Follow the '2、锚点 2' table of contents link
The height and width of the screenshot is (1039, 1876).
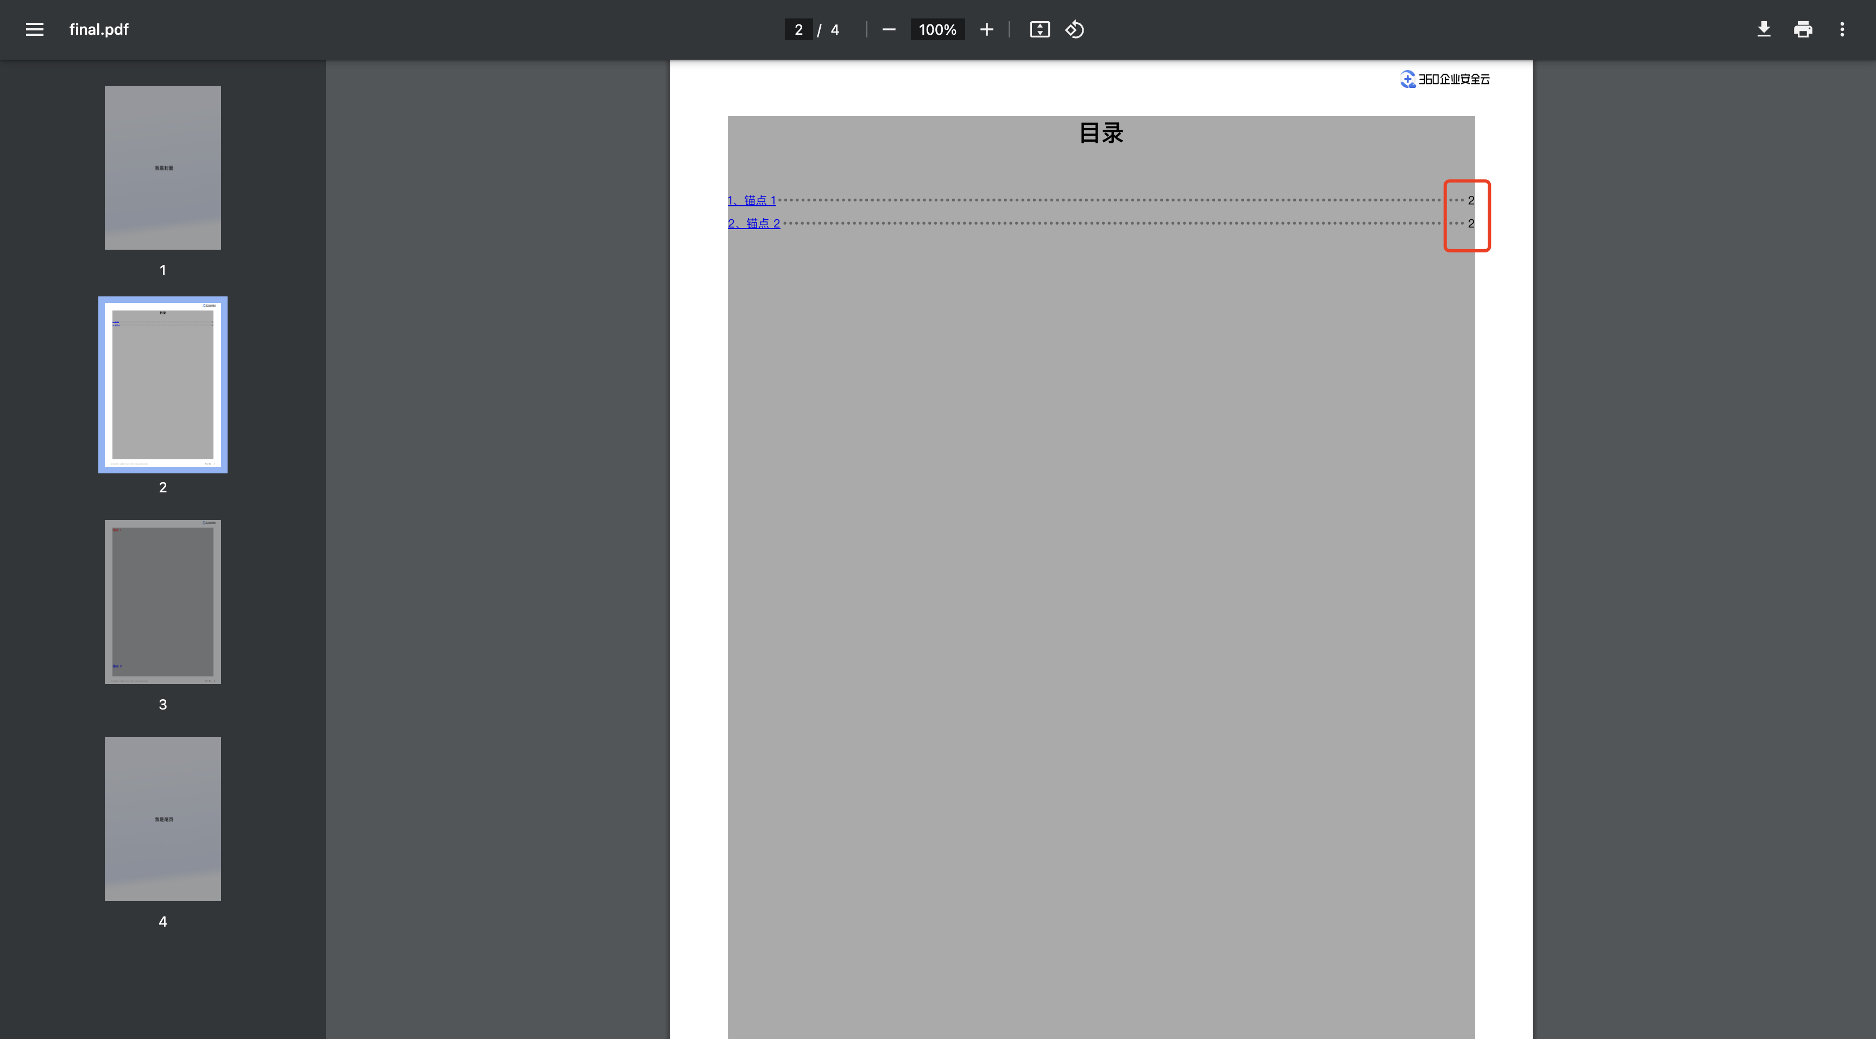point(754,224)
